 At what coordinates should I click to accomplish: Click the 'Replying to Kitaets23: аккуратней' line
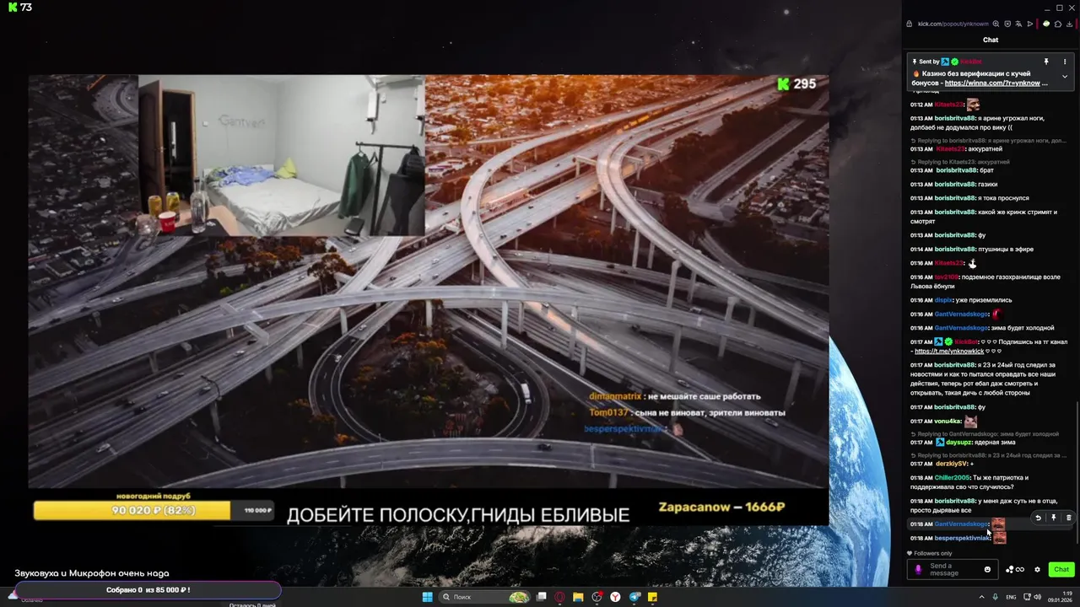pyautogui.click(x=960, y=162)
